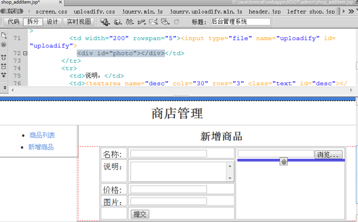Click the closing </tr> tag on line 73
The image size is (358, 222).
(71, 61)
